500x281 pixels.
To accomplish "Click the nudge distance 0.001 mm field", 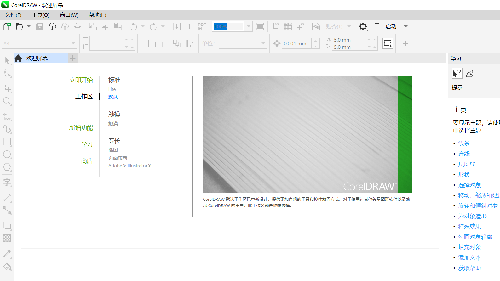I will [x=297, y=43].
